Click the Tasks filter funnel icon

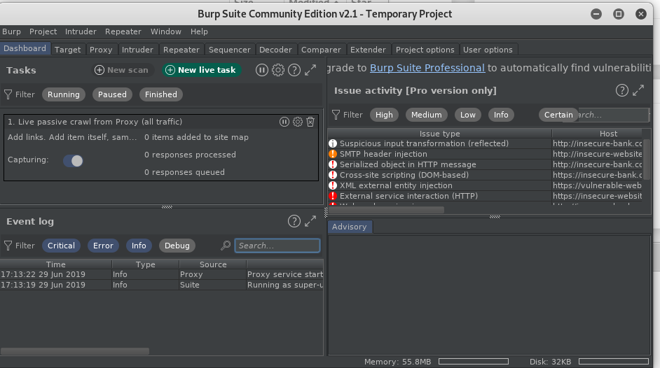click(8, 94)
